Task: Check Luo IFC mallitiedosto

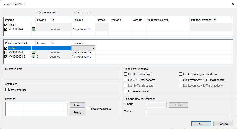Action: [126, 74]
